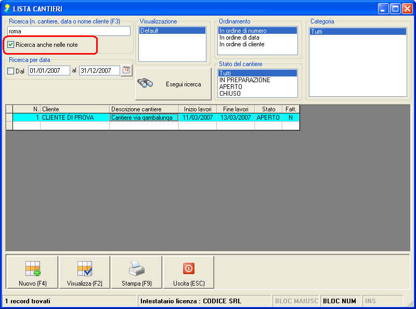Click '1 record trovati' status text
Screen dimensions: 416x309
pos(28,301)
